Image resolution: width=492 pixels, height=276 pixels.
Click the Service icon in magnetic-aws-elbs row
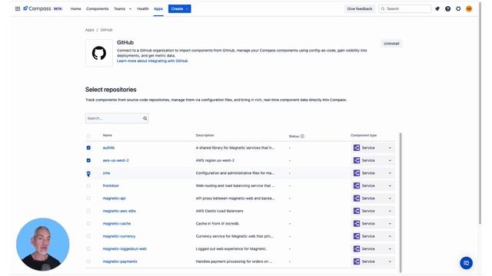point(357,211)
